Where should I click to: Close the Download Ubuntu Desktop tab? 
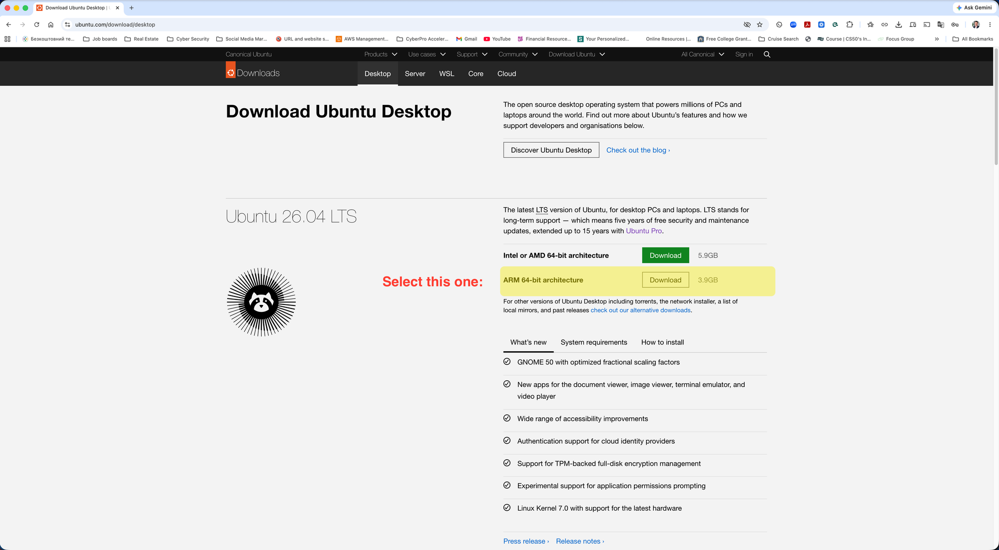coord(117,7)
